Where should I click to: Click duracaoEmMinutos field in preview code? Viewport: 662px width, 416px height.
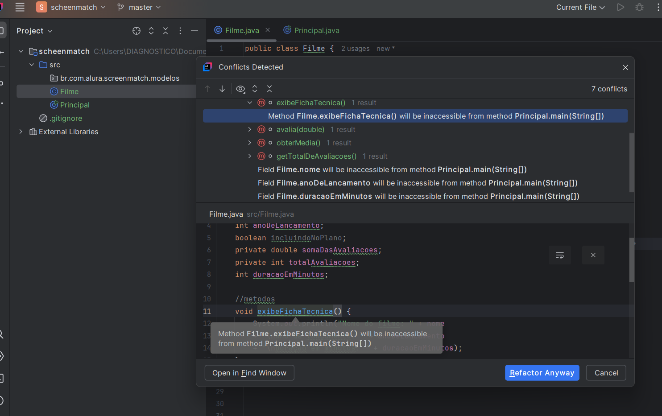289,275
